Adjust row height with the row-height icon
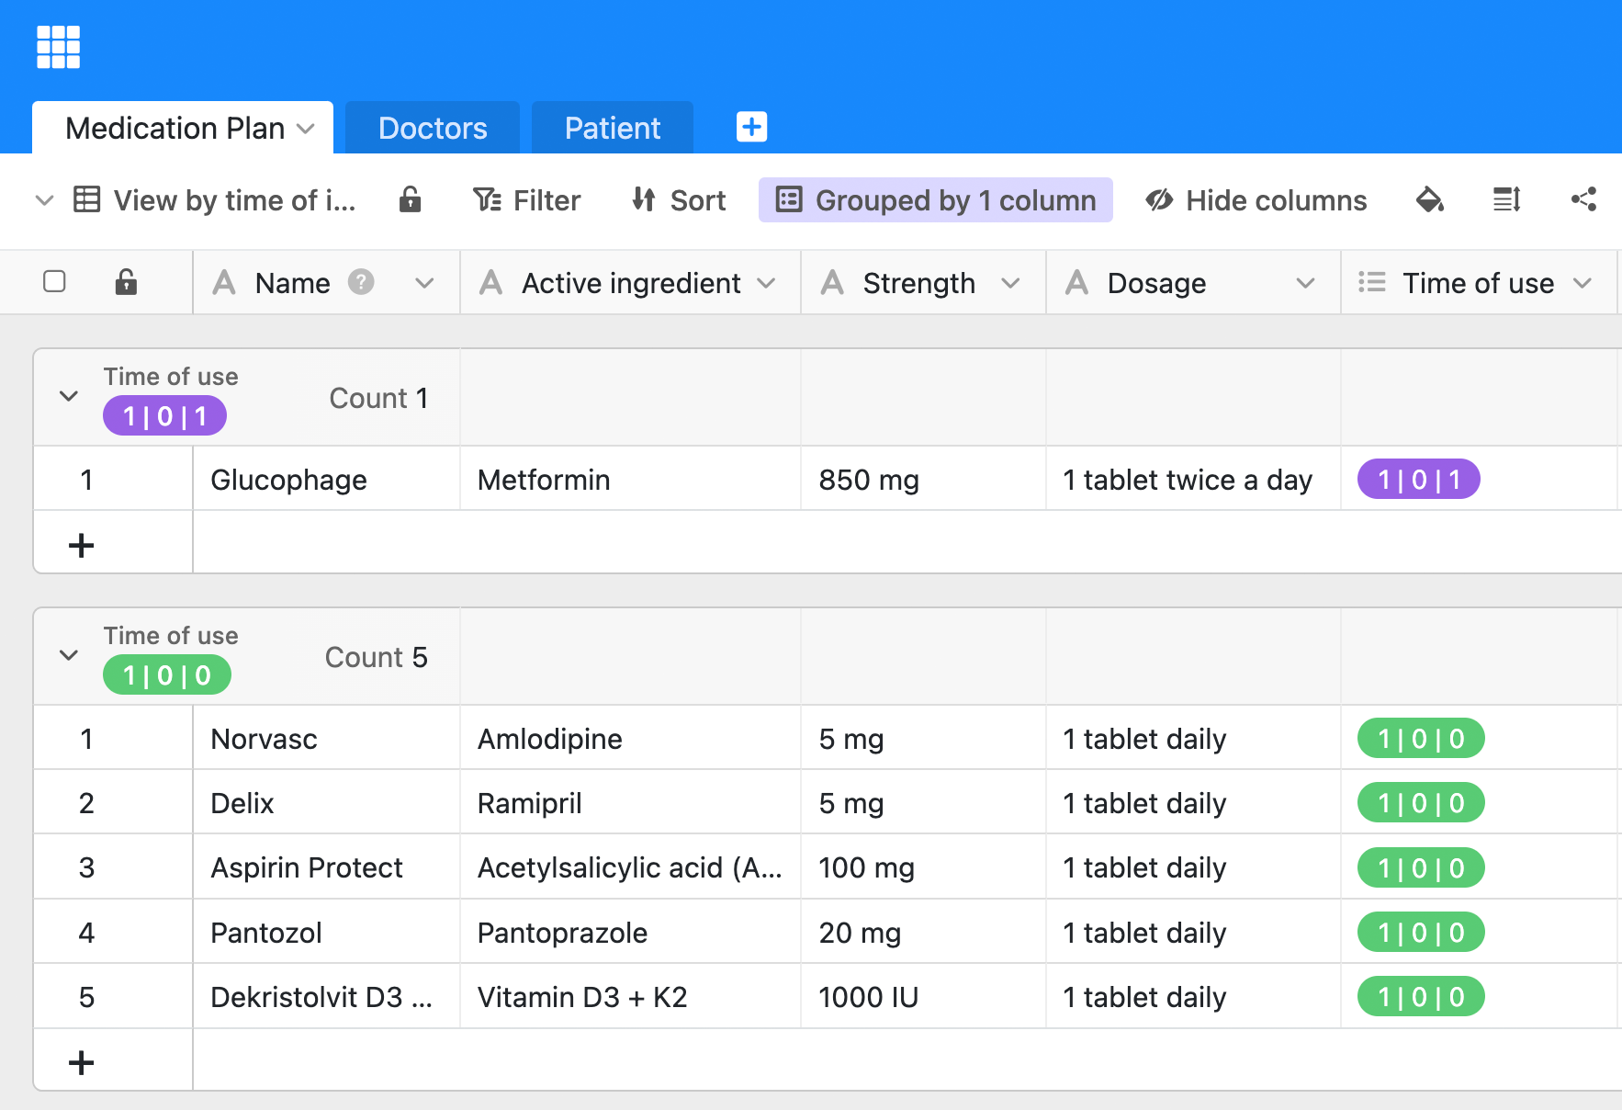 coord(1506,199)
